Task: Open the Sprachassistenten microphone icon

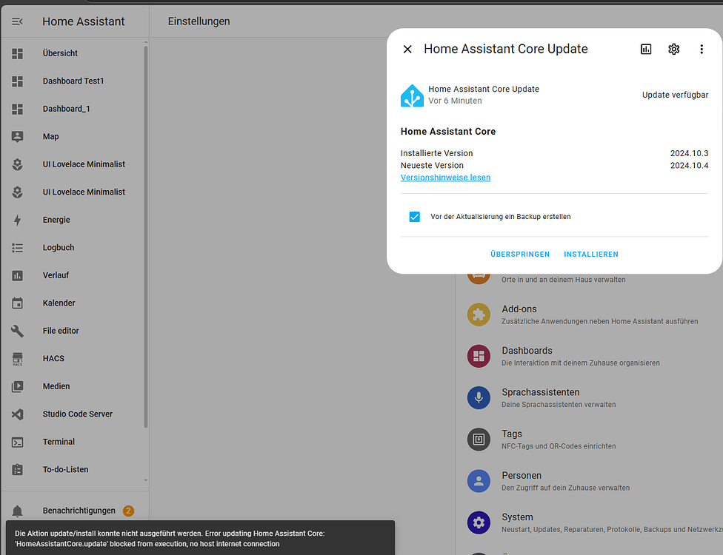Action: click(479, 398)
